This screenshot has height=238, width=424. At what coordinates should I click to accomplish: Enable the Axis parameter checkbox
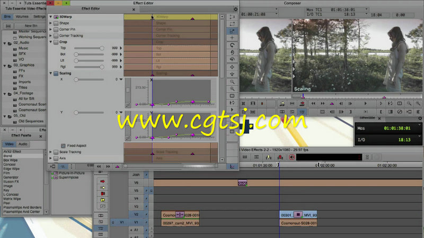56,158
